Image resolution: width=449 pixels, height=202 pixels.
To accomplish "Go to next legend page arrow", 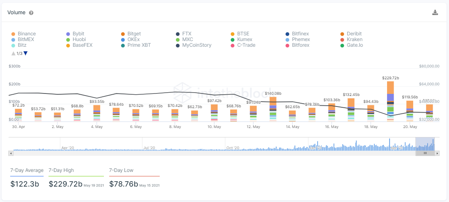I will [x=26, y=53].
